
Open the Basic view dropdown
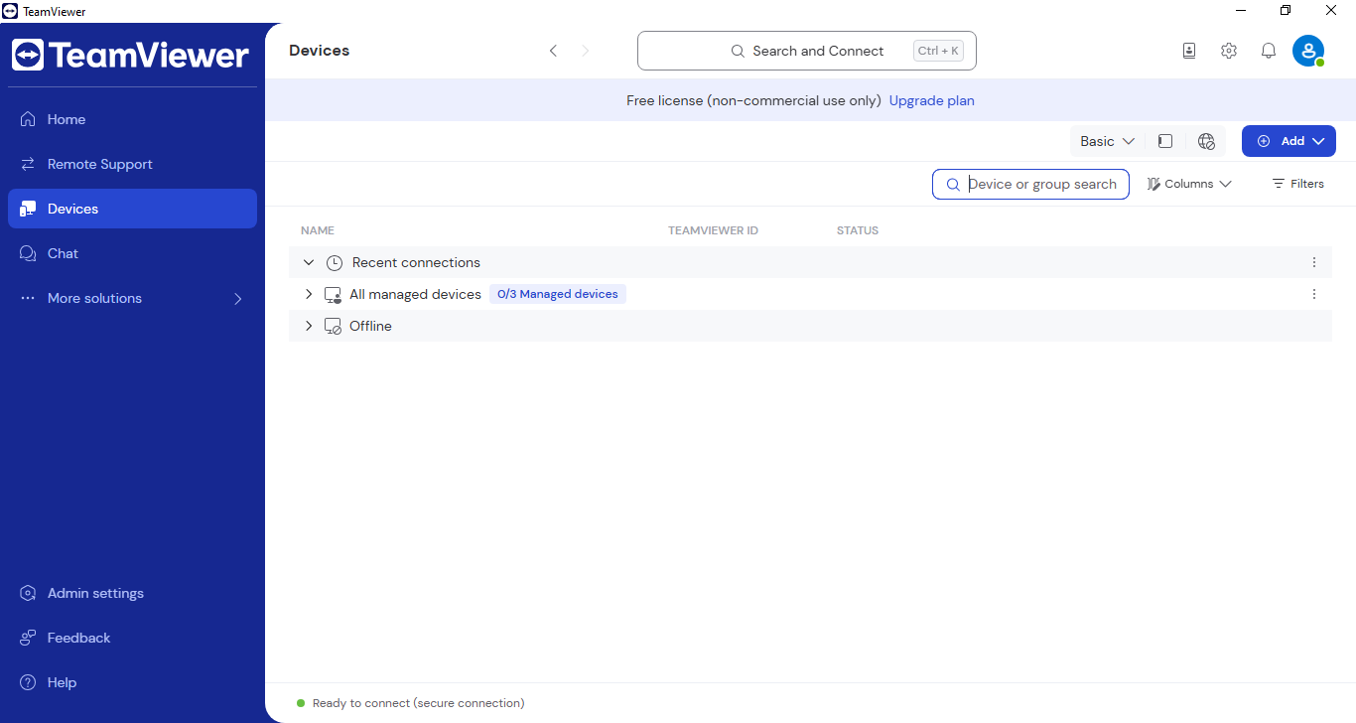pos(1107,141)
